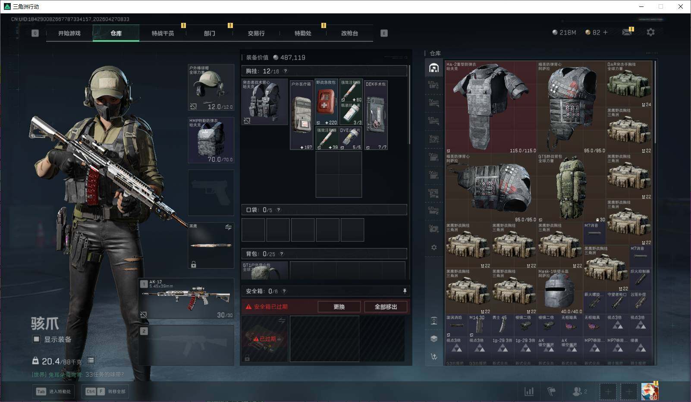Open the 特勤处 tab
The image size is (691, 402).
303,33
